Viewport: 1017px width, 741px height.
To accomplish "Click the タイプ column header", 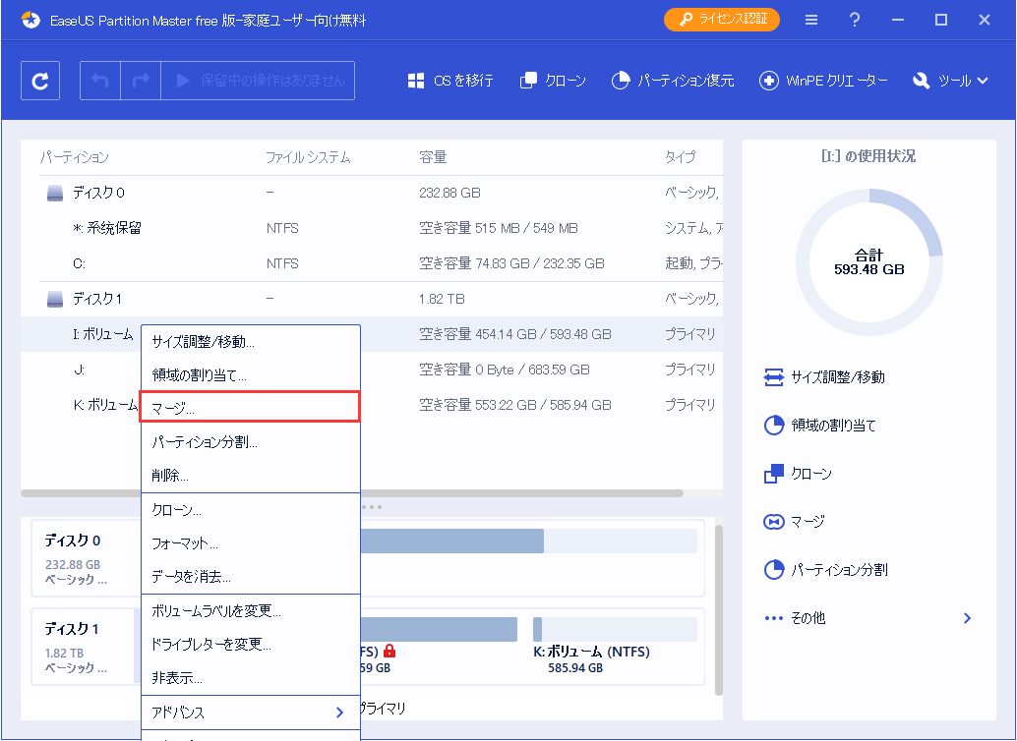I will coord(681,157).
